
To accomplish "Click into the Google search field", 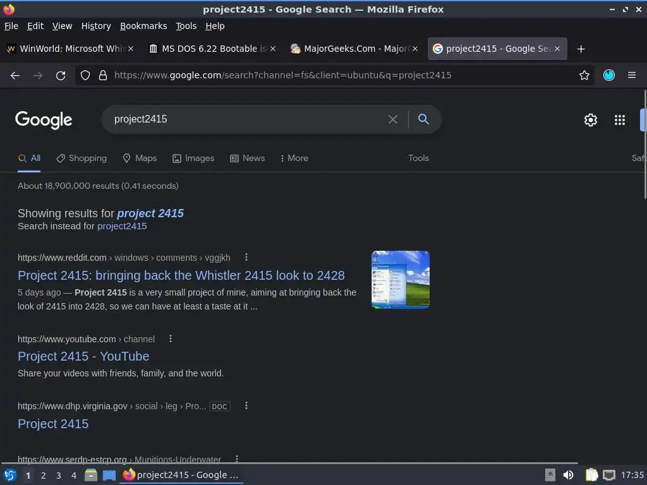I will pos(248,119).
